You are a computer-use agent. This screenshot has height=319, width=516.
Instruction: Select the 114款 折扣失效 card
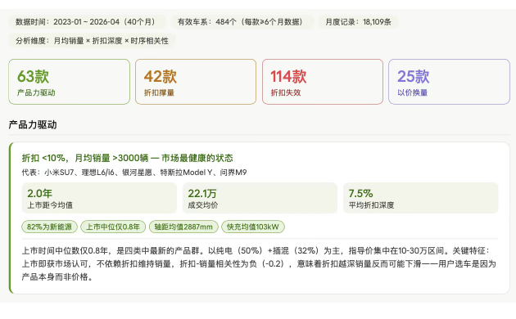pyautogui.click(x=323, y=82)
